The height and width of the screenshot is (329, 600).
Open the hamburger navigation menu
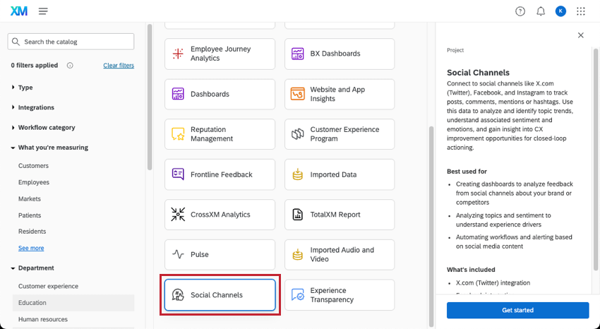(x=43, y=11)
